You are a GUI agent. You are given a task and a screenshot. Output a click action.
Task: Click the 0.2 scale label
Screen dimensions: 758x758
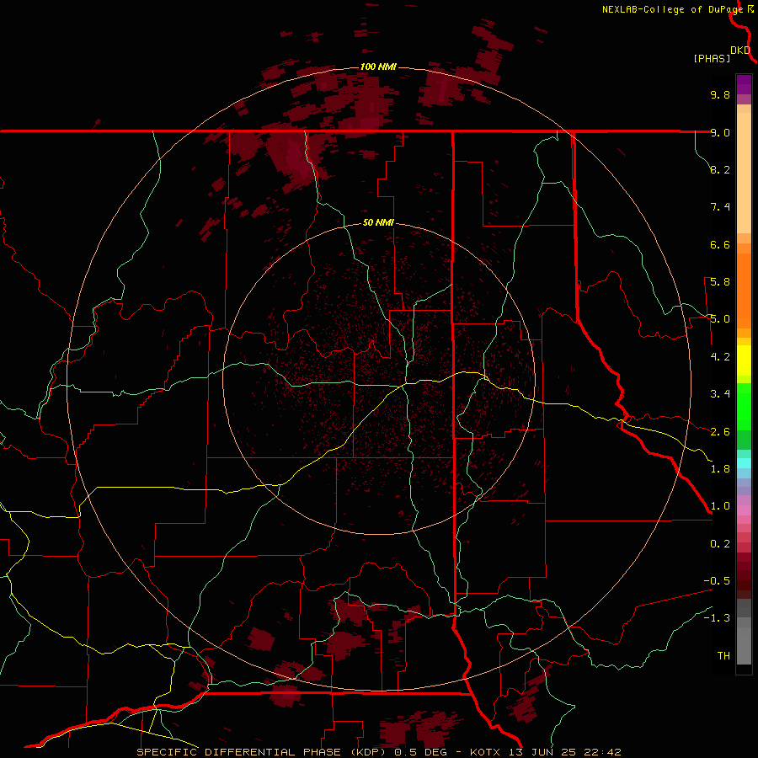click(720, 544)
